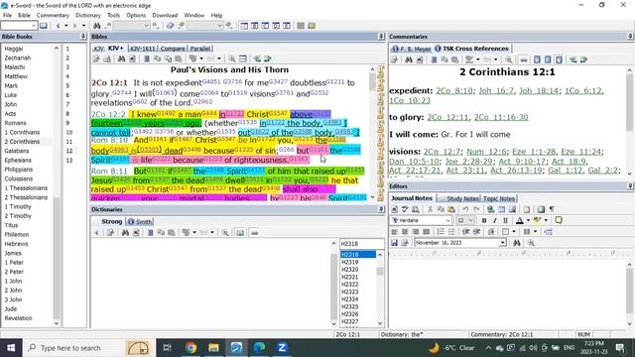Center note text alignment
The width and height of the screenshot is (635, 357).
(x=405, y=231)
